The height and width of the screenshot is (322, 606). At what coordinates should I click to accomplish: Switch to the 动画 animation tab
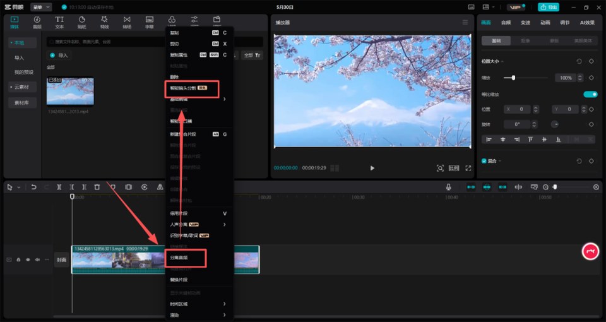tap(545, 23)
